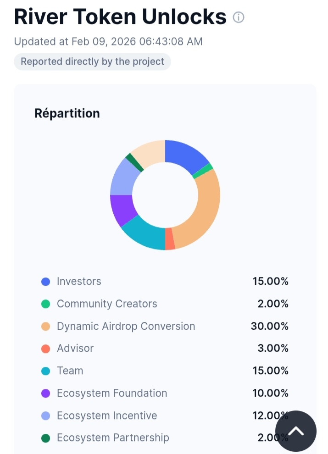Click the 'Reported directly by the project' badge
This screenshot has width=328, height=454.
coord(92,61)
